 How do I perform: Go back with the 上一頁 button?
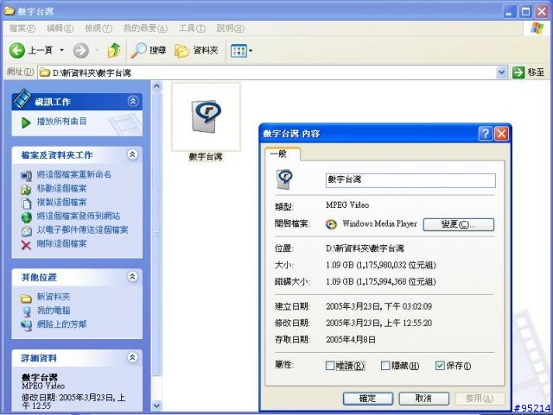click(31, 50)
